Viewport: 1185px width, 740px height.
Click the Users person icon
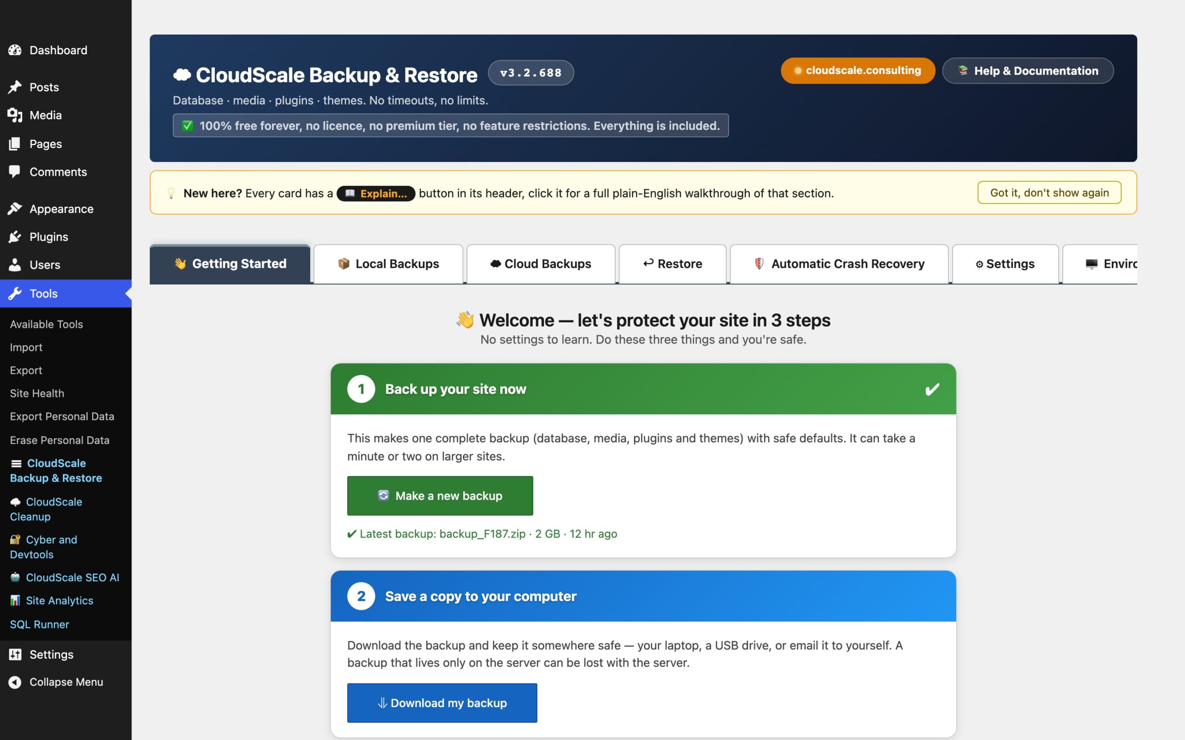click(15, 265)
